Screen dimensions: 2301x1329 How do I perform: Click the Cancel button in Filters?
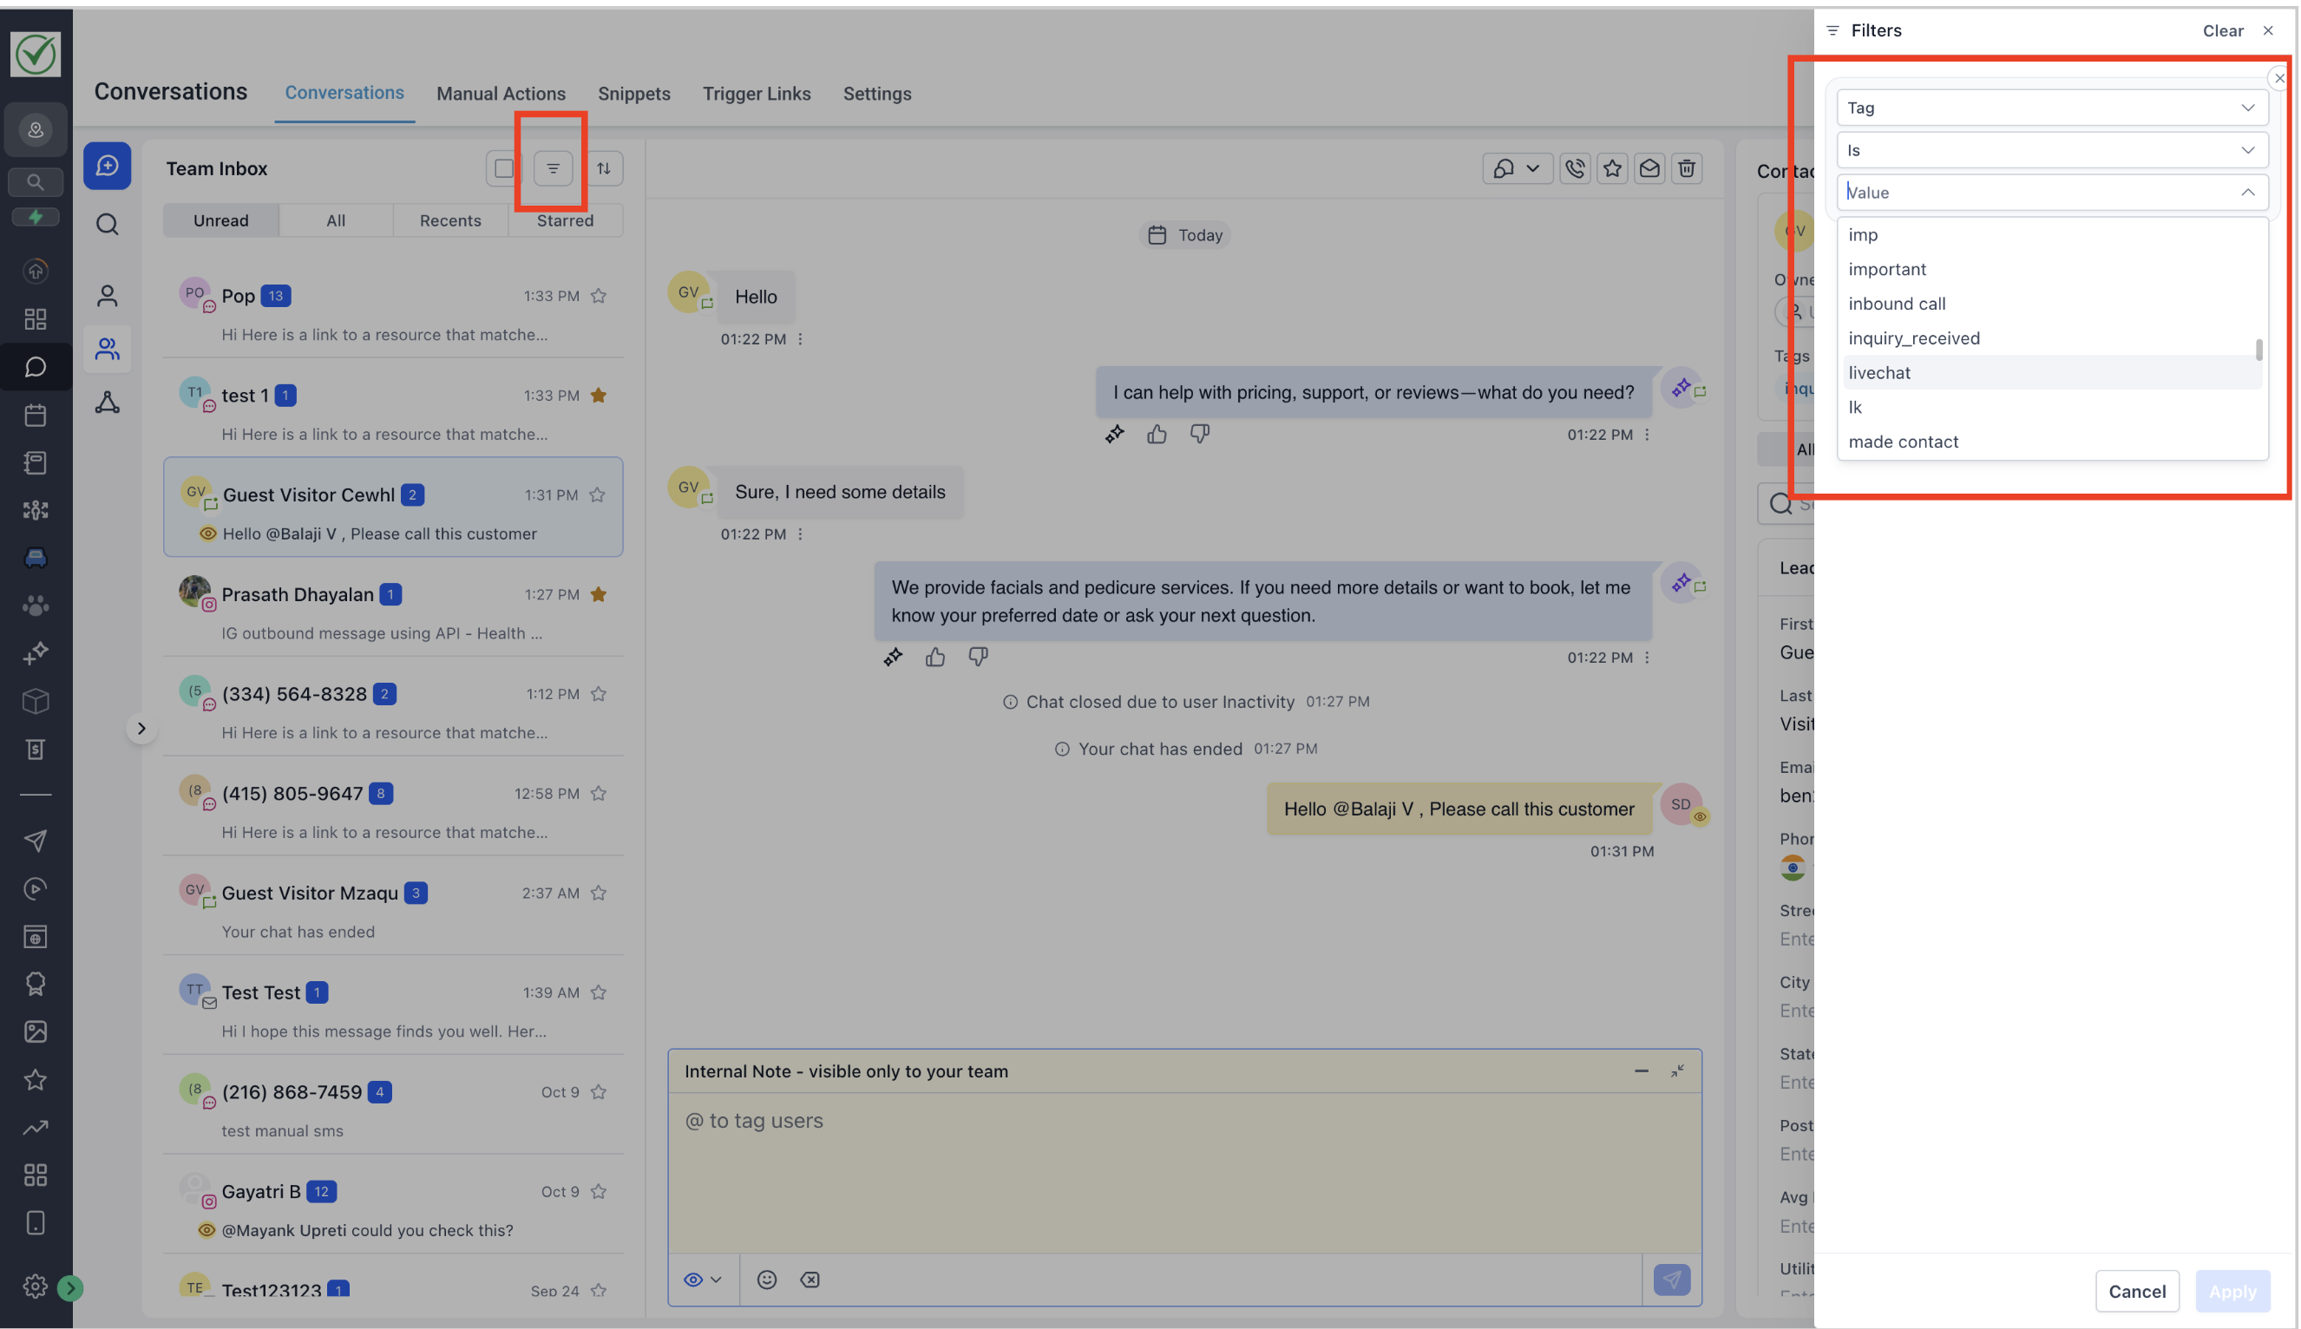click(x=2136, y=1291)
